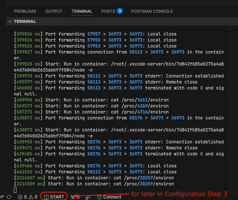Click the [406000 ms] terminated with code line
238x200 pixels.
(119, 91)
